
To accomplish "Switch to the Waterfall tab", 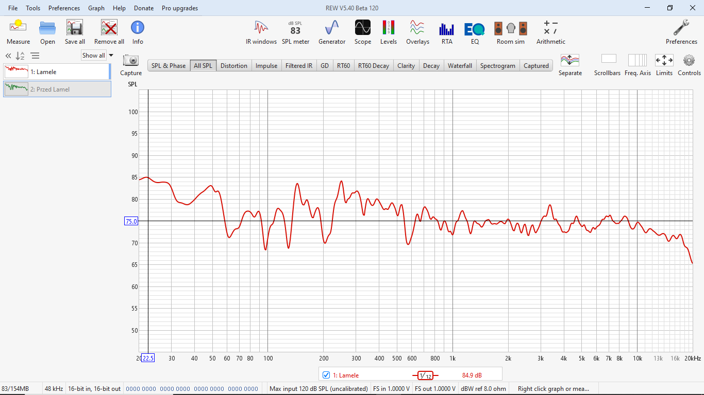I will pyautogui.click(x=460, y=66).
